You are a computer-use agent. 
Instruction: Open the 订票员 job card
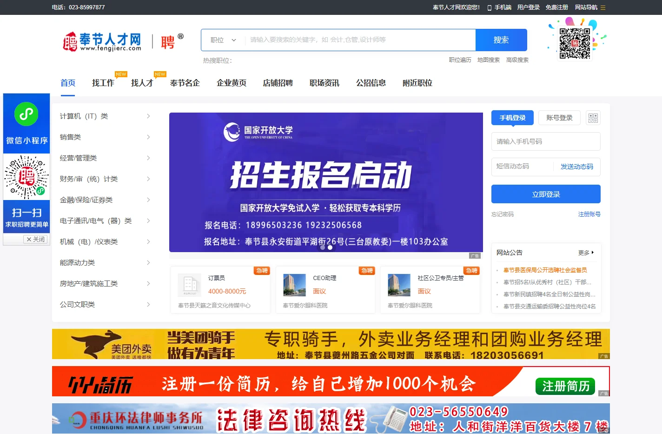click(220, 290)
